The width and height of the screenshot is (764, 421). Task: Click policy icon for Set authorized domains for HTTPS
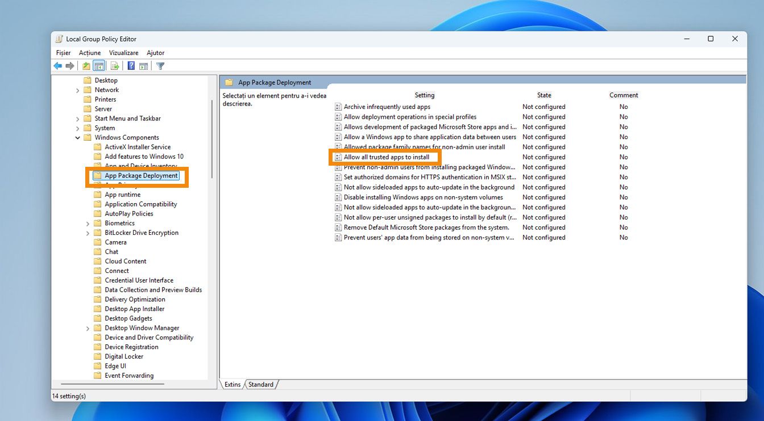click(338, 177)
